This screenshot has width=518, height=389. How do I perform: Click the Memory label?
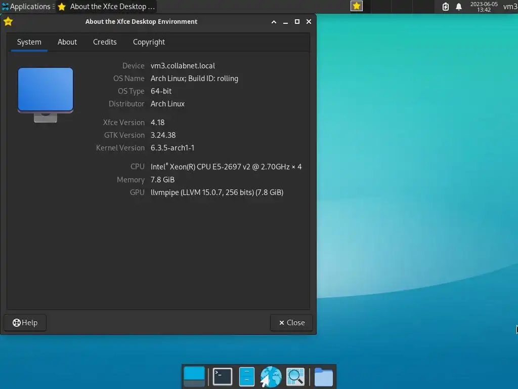(x=131, y=180)
